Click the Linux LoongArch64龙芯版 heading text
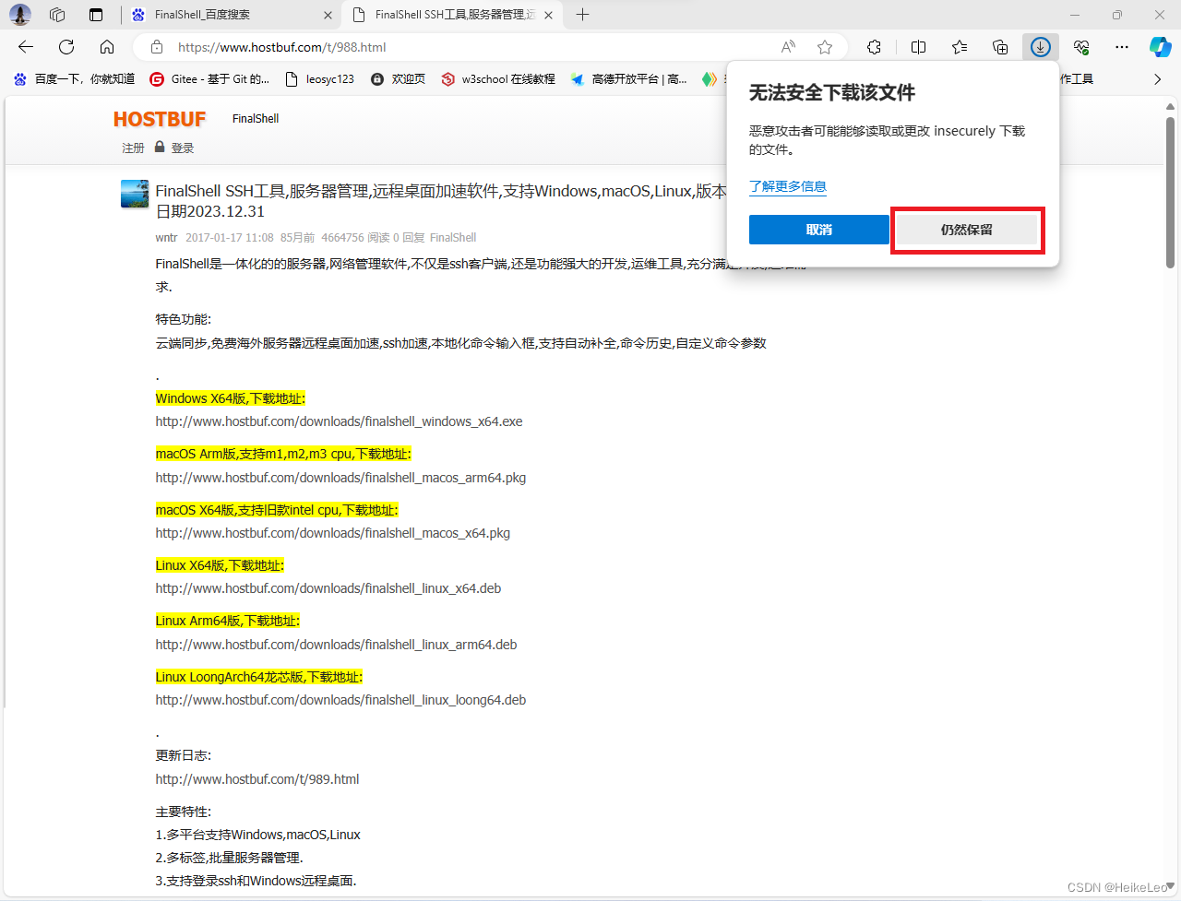The width and height of the screenshot is (1181, 901). tap(259, 677)
